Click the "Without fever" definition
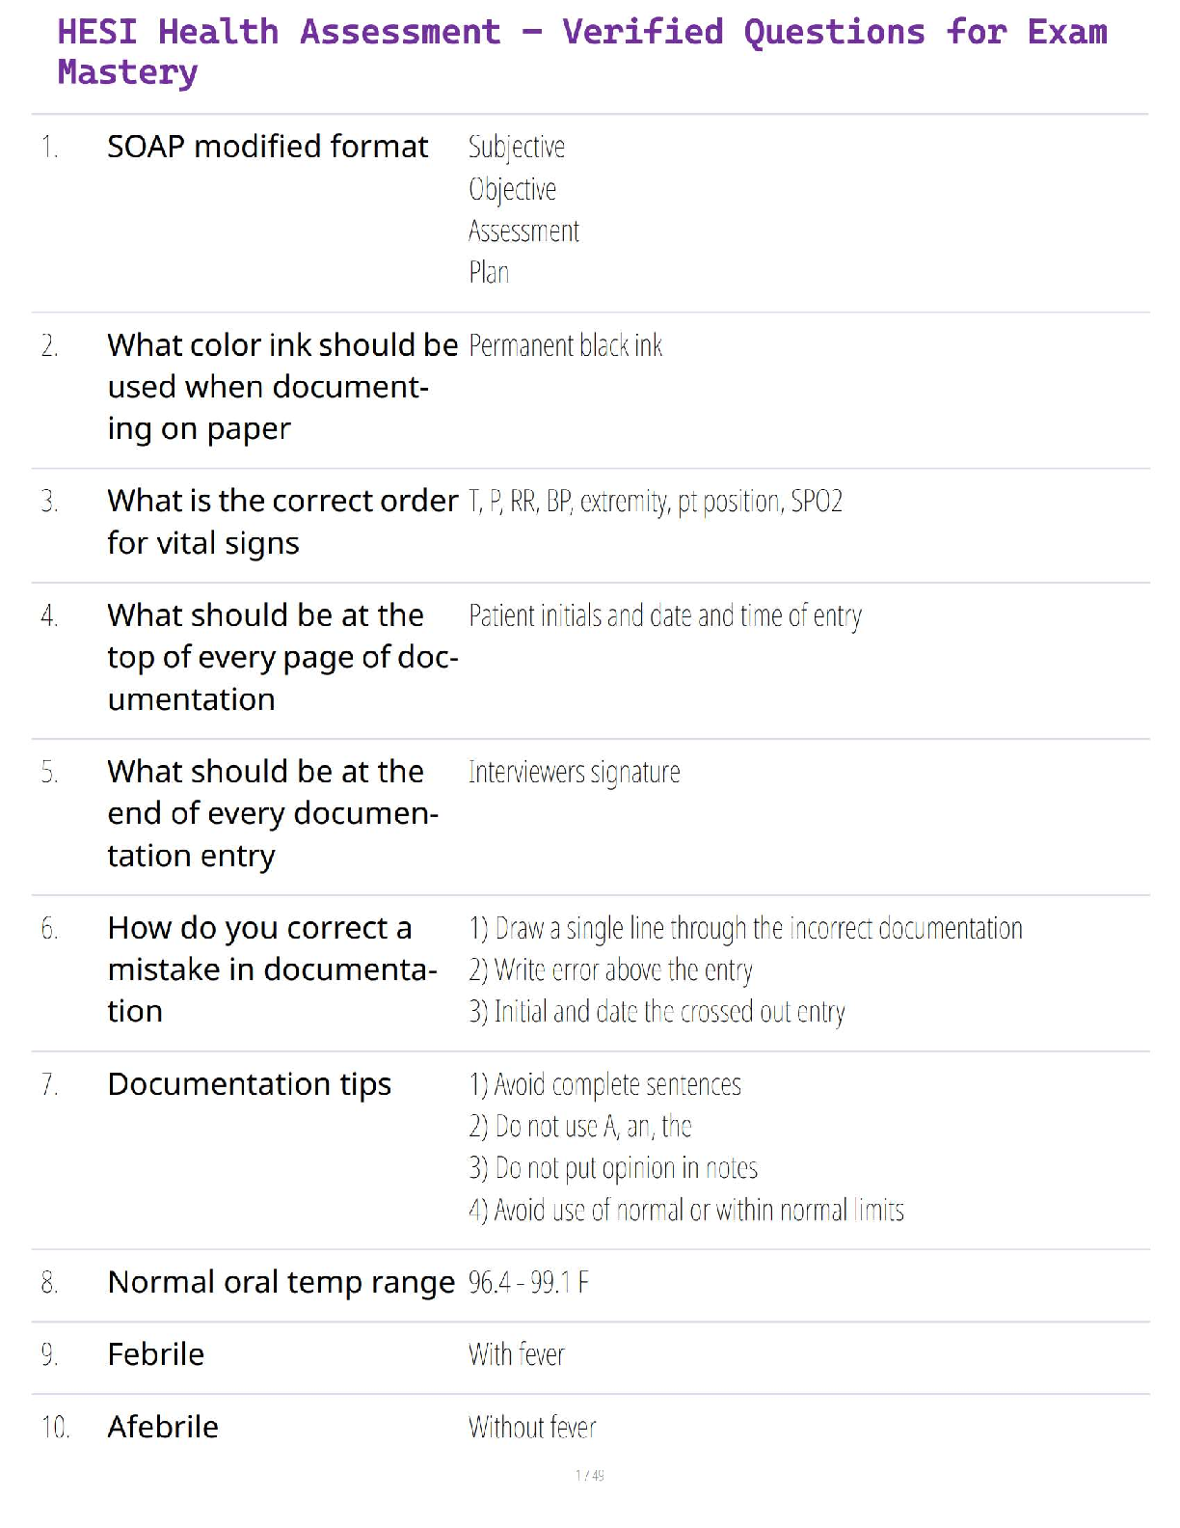This screenshot has width=1180, height=1528. click(532, 1427)
